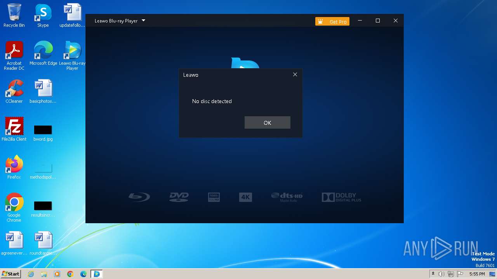Open File Explorer from taskbar
Screen dimensions: 497x279
point(44,274)
